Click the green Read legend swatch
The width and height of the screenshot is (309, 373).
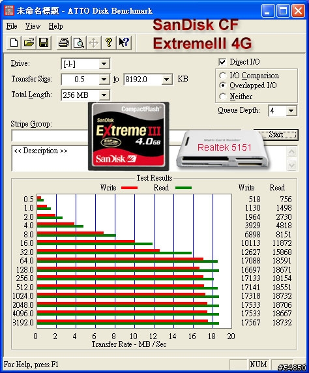point(183,188)
